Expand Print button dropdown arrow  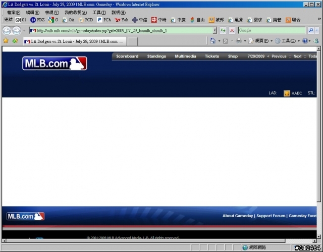pos(245,41)
